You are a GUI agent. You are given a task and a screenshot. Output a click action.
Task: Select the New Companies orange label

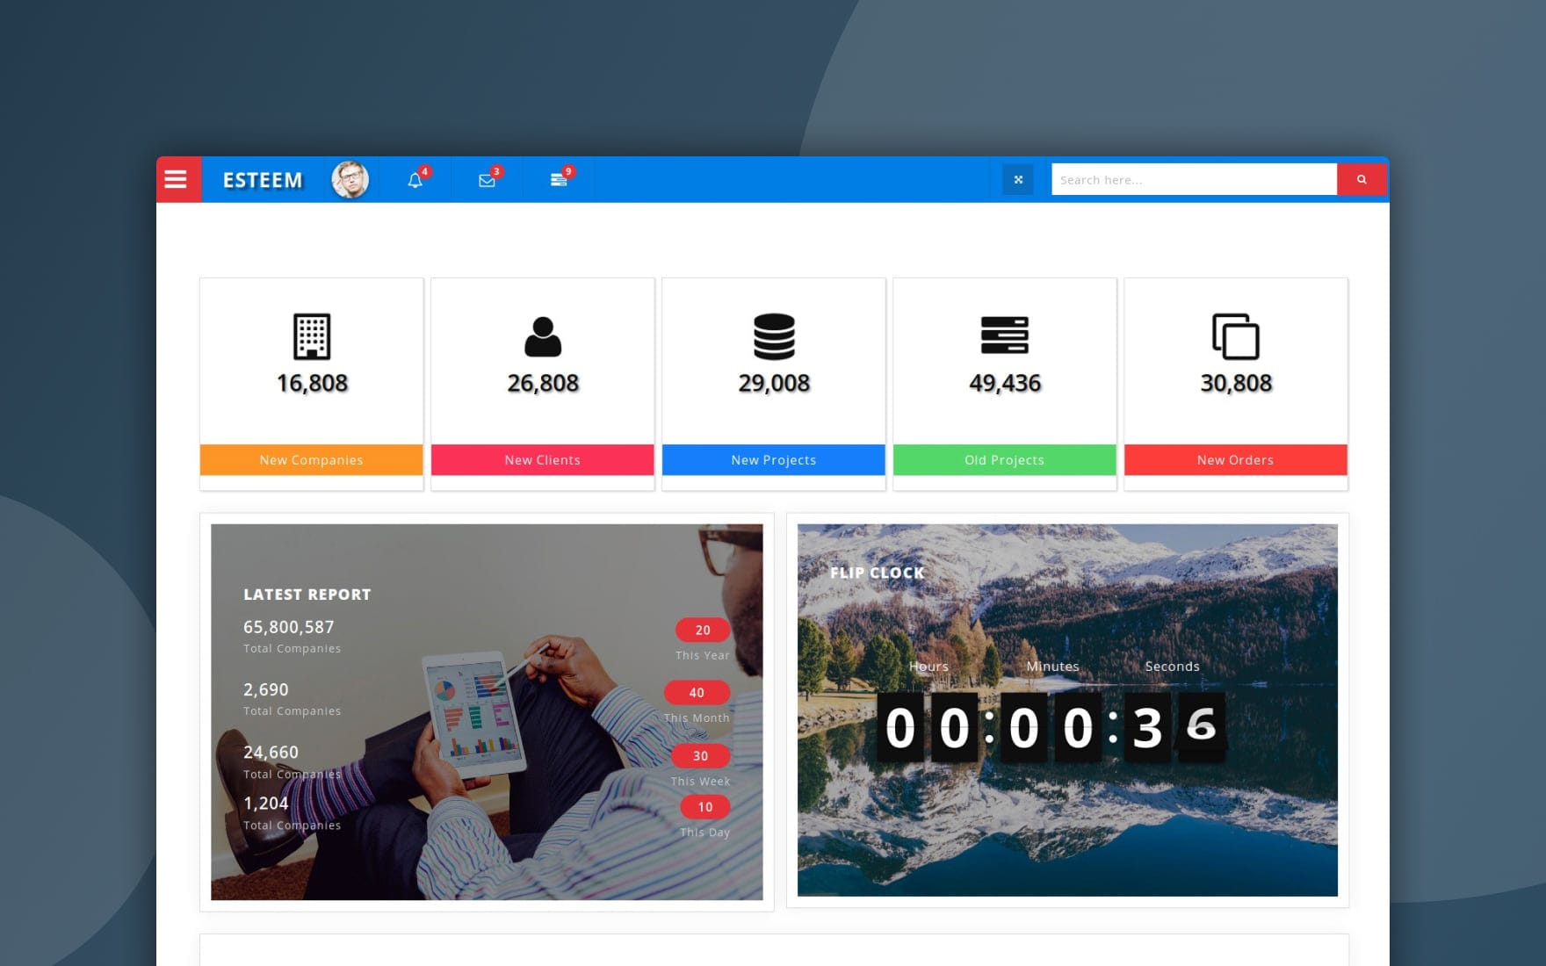coord(311,459)
